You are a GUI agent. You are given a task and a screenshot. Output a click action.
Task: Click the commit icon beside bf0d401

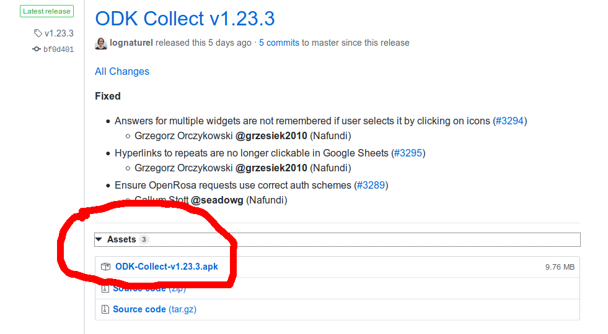pyautogui.click(x=37, y=49)
